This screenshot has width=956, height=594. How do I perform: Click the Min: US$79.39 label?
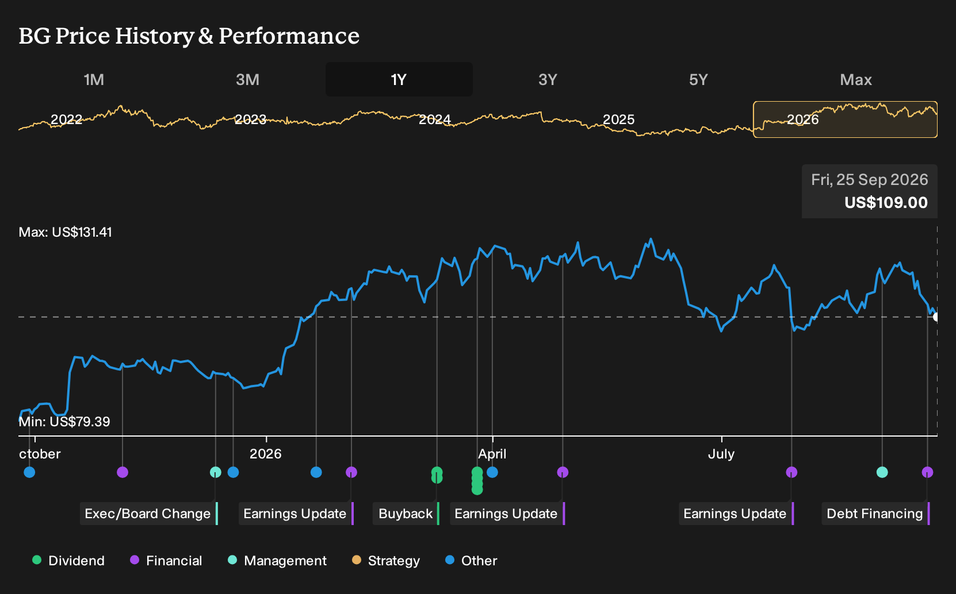click(64, 422)
